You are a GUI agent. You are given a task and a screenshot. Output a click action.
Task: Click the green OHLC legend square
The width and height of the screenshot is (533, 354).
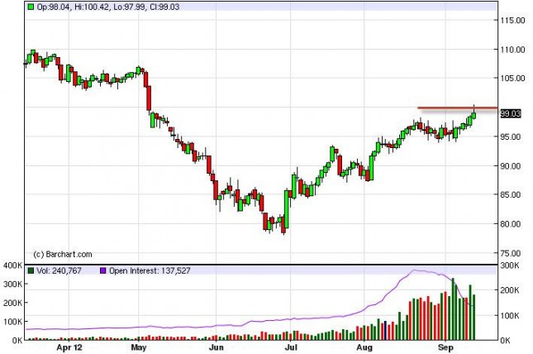[31, 7]
